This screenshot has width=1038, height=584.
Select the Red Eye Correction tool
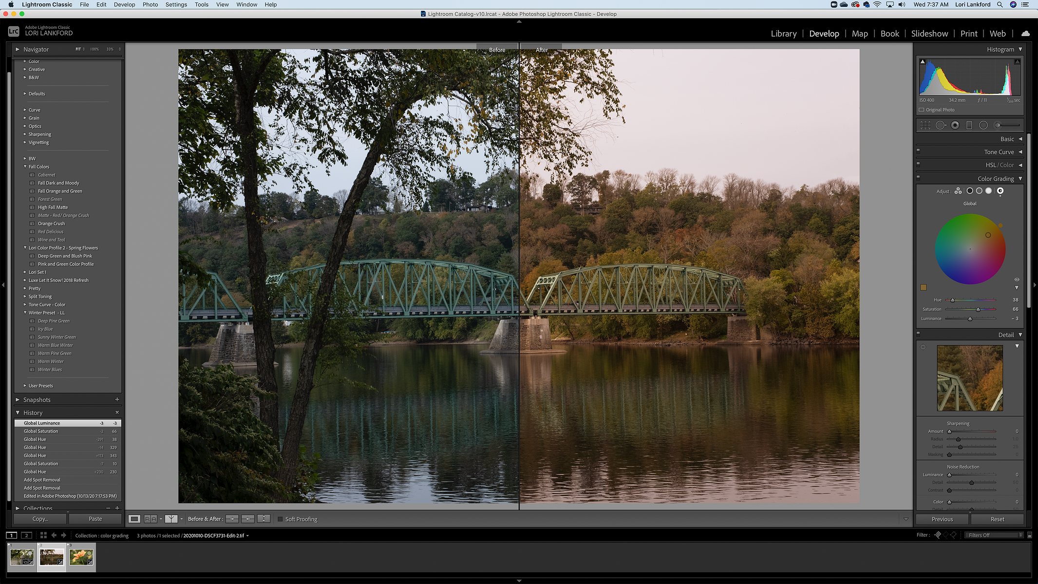click(x=955, y=125)
